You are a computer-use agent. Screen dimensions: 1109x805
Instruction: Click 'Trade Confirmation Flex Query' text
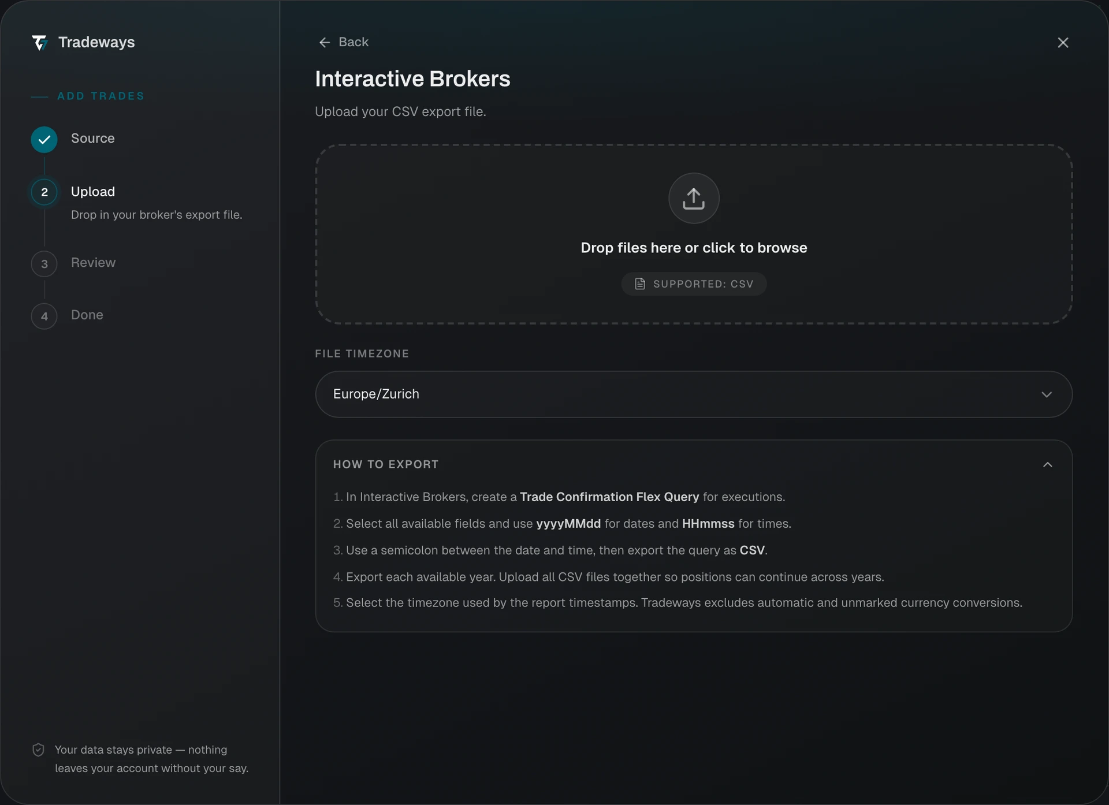(x=609, y=497)
